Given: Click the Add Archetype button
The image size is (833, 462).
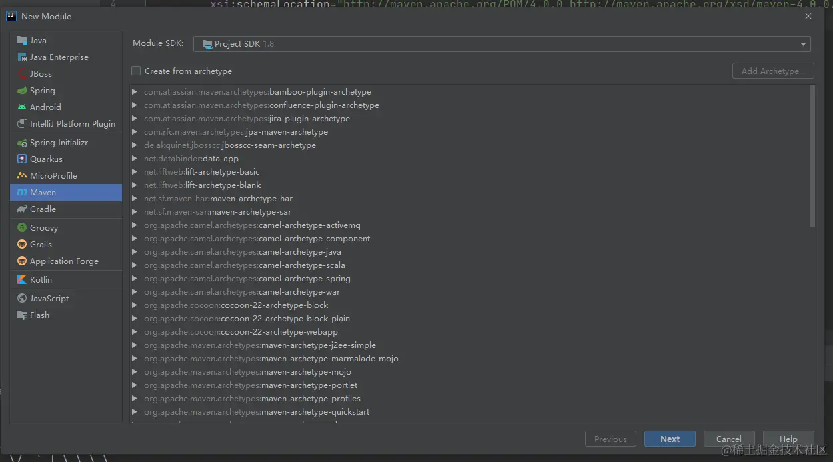Looking at the screenshot, I should (773, 71).
